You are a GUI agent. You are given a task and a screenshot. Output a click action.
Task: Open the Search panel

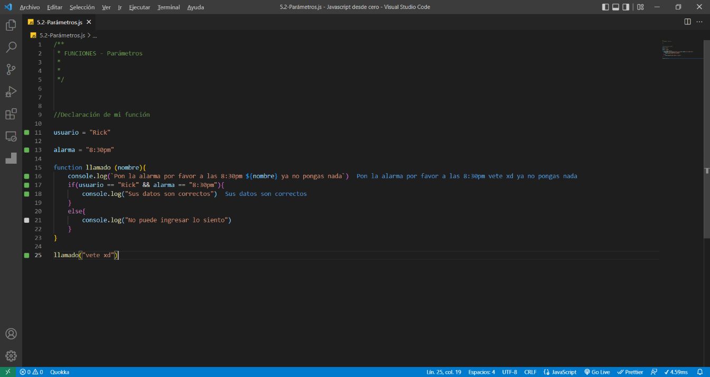(11, 47)
